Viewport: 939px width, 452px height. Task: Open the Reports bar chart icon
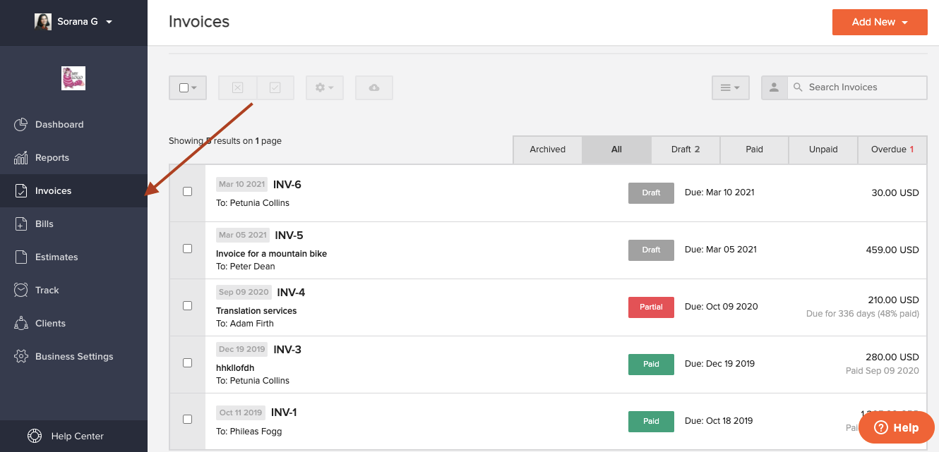21,158
